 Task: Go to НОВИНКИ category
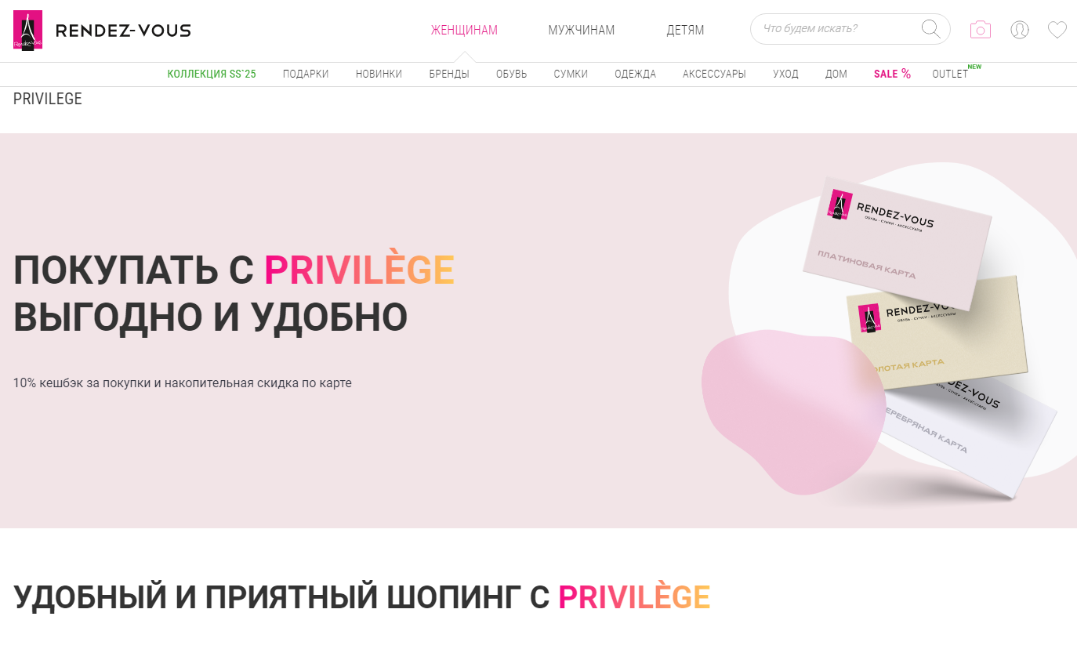(x=379, y=74)
